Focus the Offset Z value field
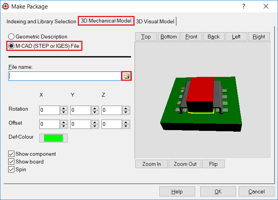 click(112, 124)
